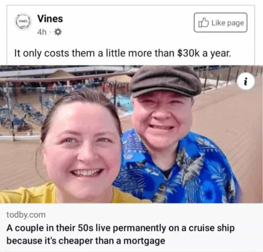Viewport: 263px width, 252px height.
Task: Open the cruise ship couple article headline
Action: click(x=121, y=234)
